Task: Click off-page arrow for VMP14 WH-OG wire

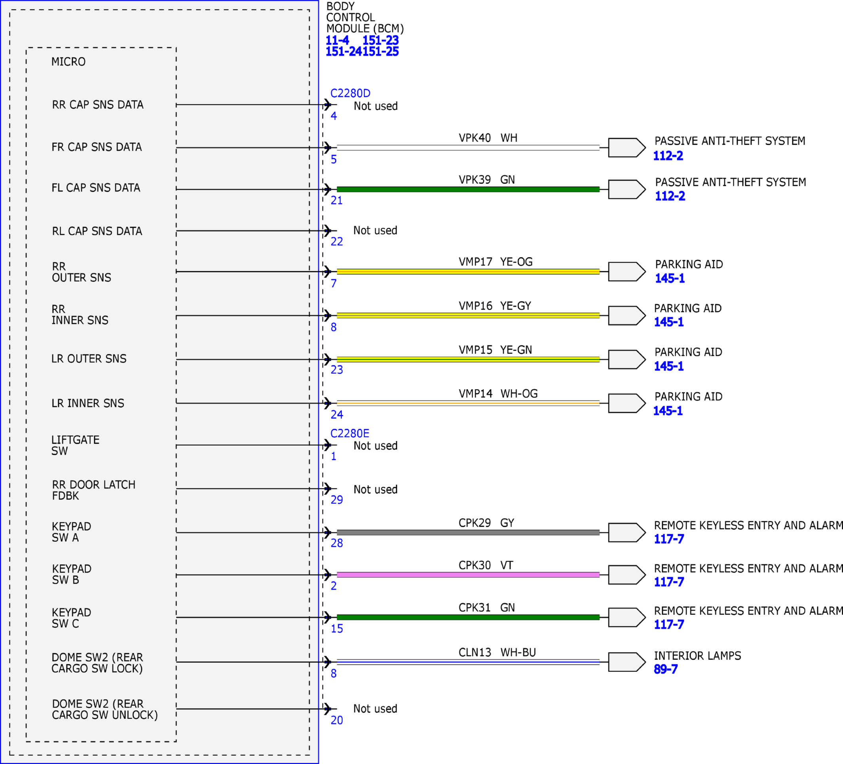Action: click(627, 403)
